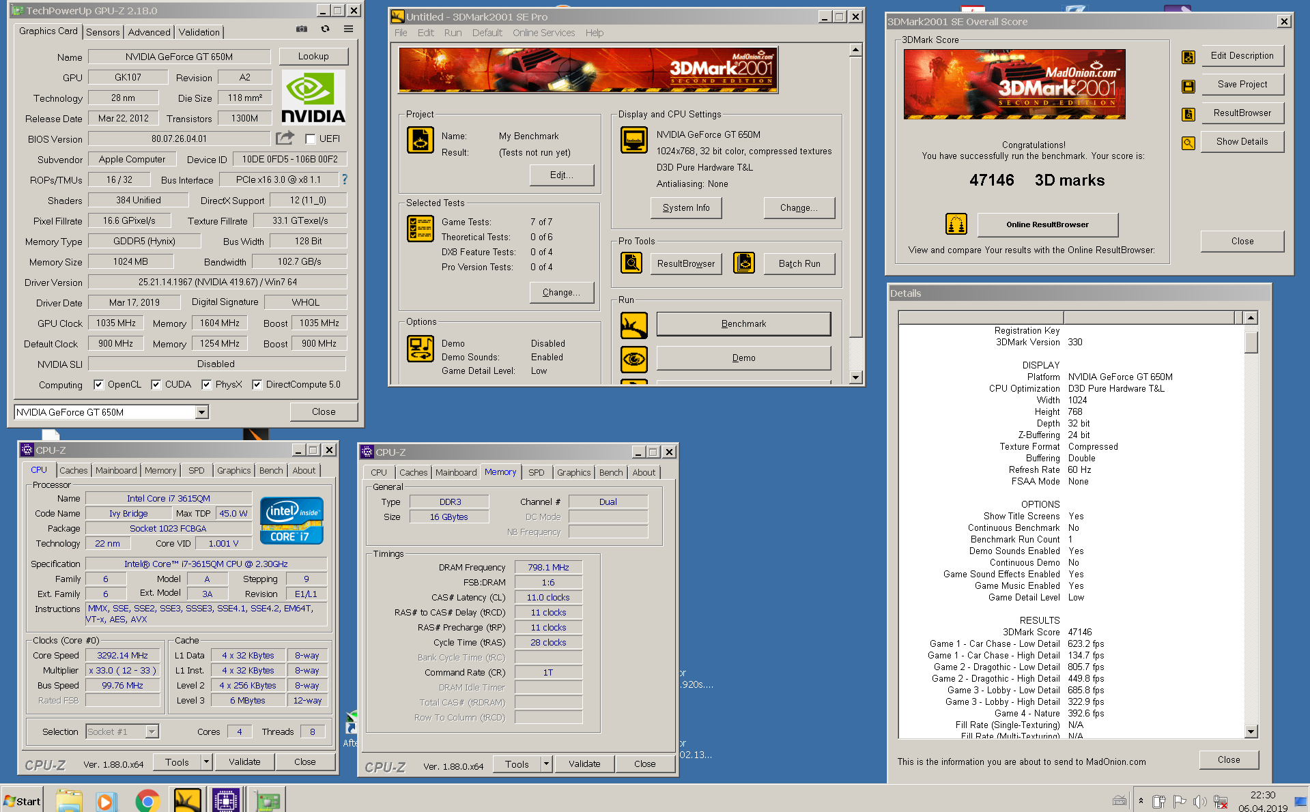Switch to the Advanced tab in GPU-Z
1310x812 pixels.
[x=149, y=32]
